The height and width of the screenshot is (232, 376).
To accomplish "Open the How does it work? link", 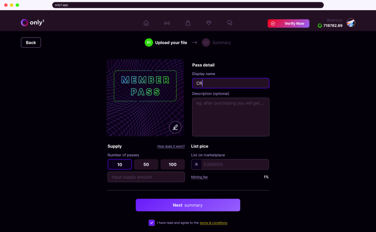I will click(171, 146).
